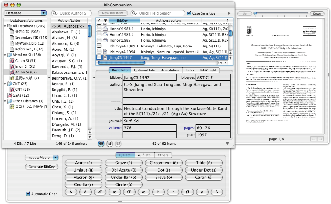Viewport: 331px width, 204px height.
Task: Click the Generate BibKey button
Action: (x=42, y=166)
